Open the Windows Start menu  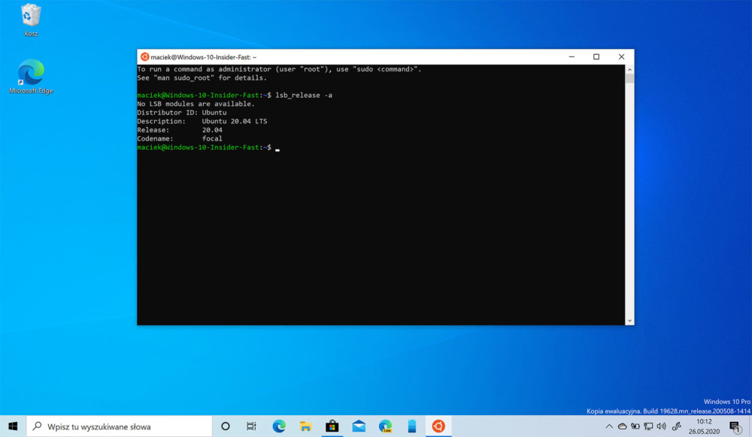pos(13,426)
